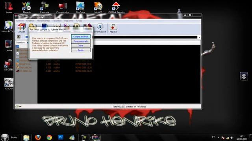Open the bruno desktop icon
Image resolution: width=252 pixels, height=141 pixels.
tap(9, 7)
